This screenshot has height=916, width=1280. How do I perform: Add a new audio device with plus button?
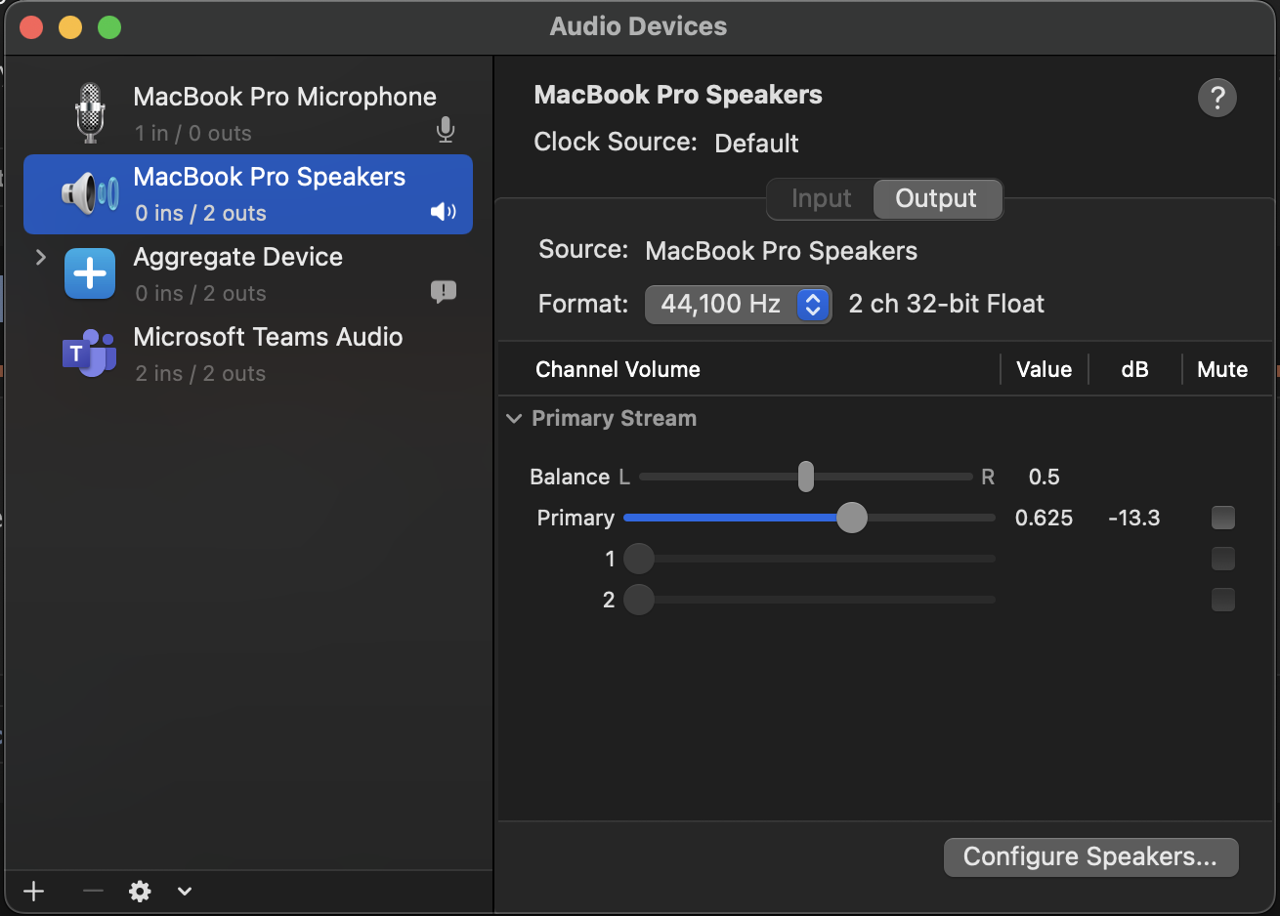point(34,891)
